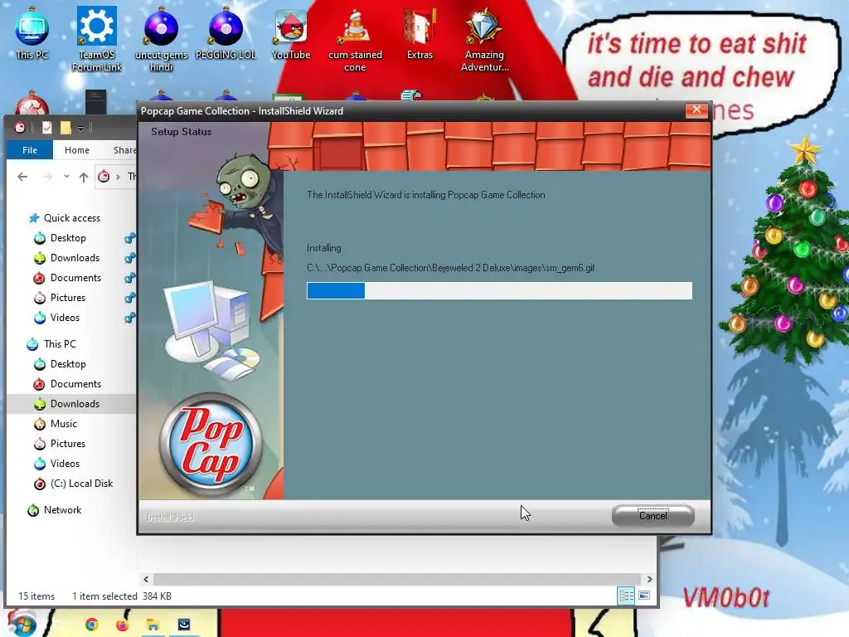Click the installation progress bar
The height and width of the screenshot is (637, 849).
coord(499,291)
